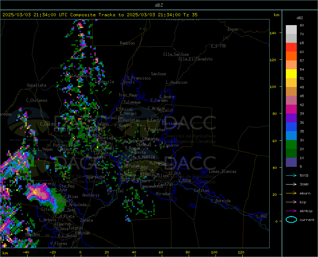Click the 'L_PAZ' label near right edge
Image resolution: width=318 pixels, height=257 pixels.
pos(262,216)
